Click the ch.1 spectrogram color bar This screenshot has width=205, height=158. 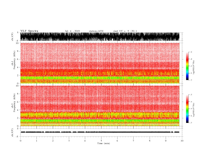click(x=187, y=66)
